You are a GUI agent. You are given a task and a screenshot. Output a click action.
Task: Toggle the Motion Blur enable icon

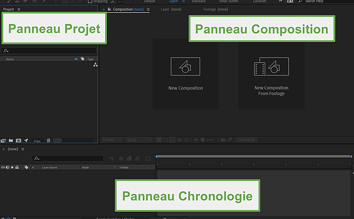coord(137,159)
